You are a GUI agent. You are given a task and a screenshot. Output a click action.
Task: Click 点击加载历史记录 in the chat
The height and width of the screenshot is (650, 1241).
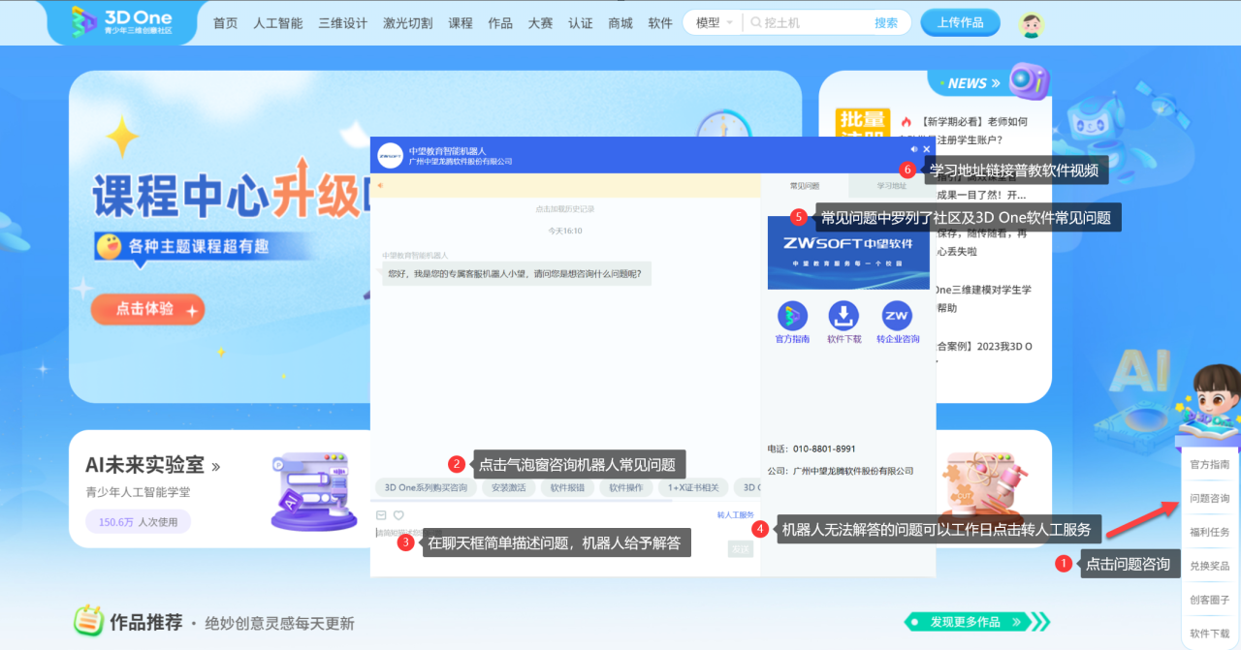tap(565, 208)
